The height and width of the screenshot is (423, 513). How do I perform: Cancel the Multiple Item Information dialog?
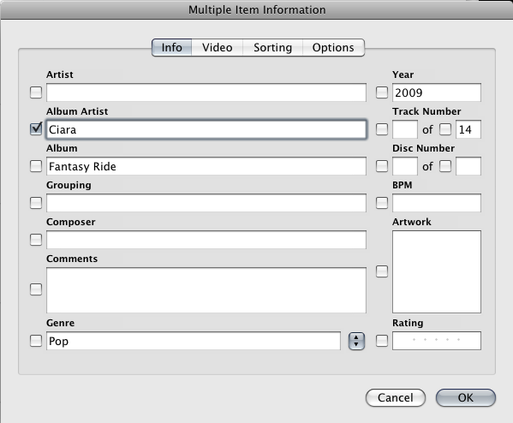coord(395,397)
